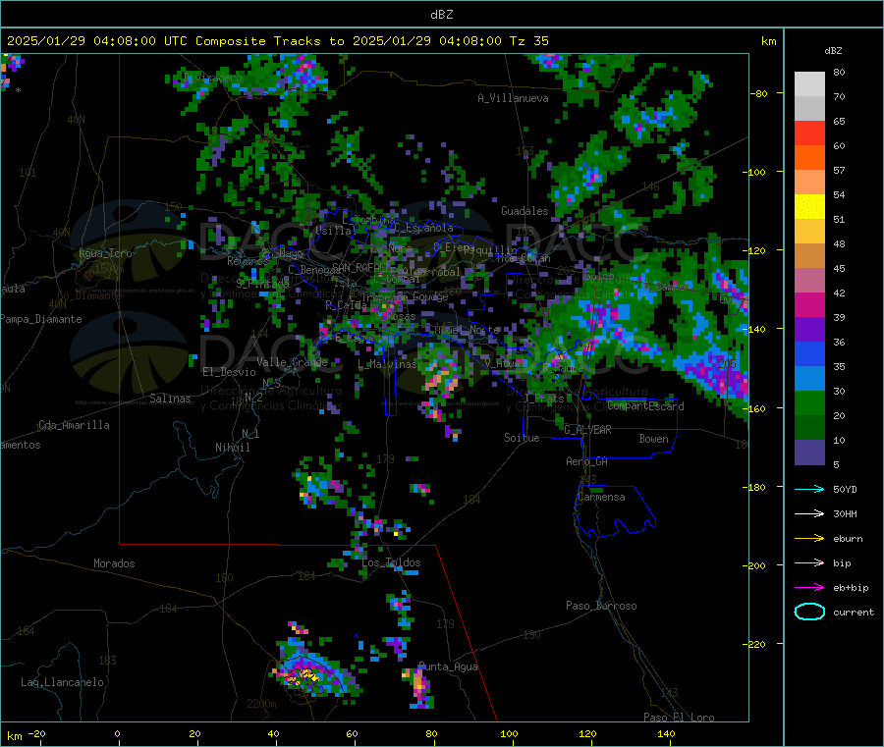Click the 'Aero_GA' map label
The width and height of the screenshot is (884, 747).
pyautogui.click(x=587, y=461)
